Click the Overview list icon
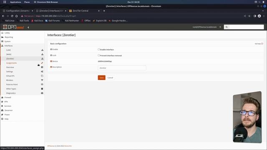Image resolution: width=267 pixels, height=150 pixels. 42,67
